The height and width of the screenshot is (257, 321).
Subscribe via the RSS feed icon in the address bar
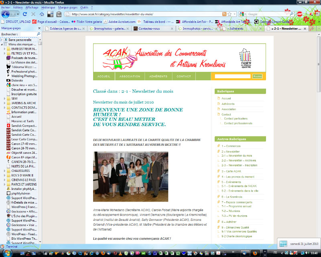pos(224,14)
